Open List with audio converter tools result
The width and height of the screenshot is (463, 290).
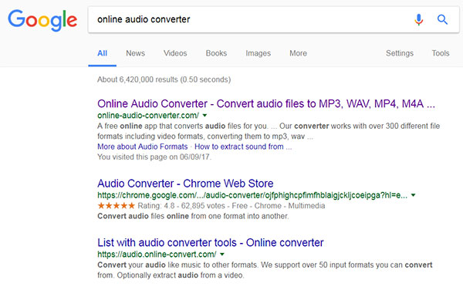click(211, 243)
